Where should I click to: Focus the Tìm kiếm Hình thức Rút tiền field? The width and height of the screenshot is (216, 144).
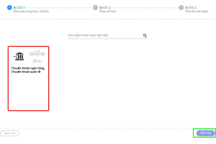pos(107,35)
